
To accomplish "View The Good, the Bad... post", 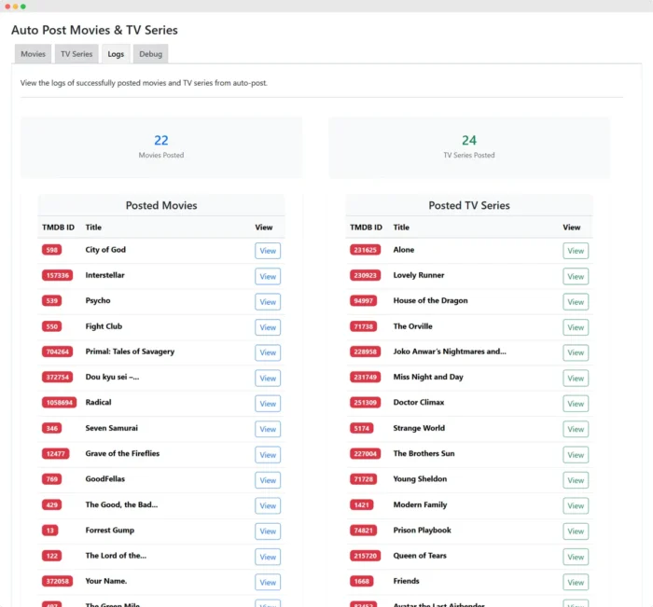I will point(268,505).
